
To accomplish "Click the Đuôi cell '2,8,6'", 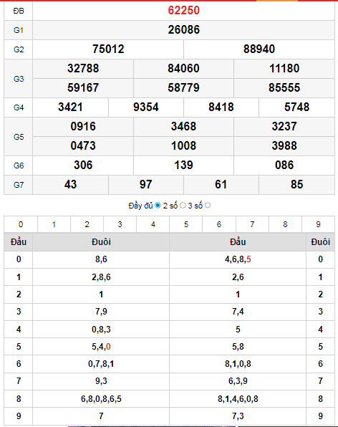I will tap(101, 277).
